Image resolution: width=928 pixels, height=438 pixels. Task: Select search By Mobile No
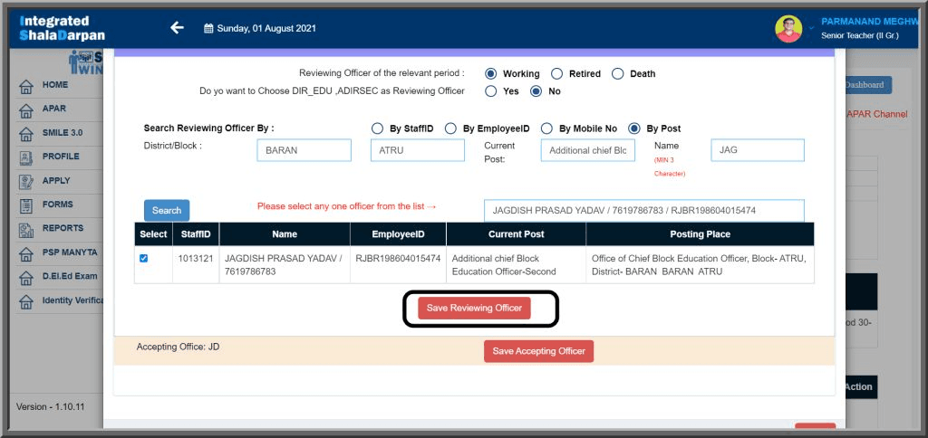click(546, 129)
